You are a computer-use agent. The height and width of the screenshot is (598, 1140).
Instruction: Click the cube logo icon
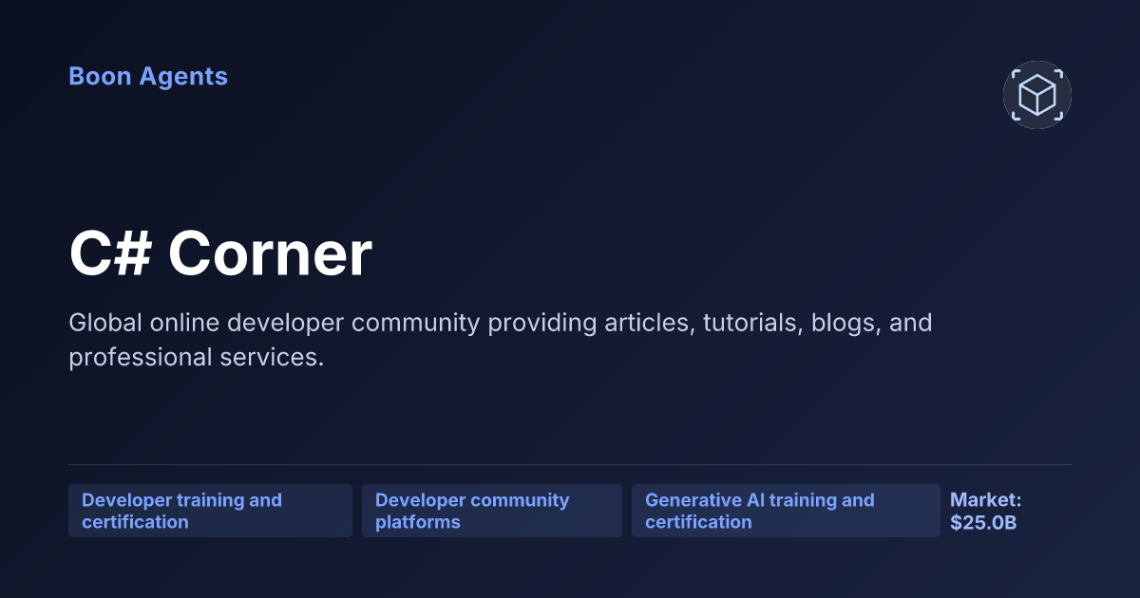[x=1037, y=95]
